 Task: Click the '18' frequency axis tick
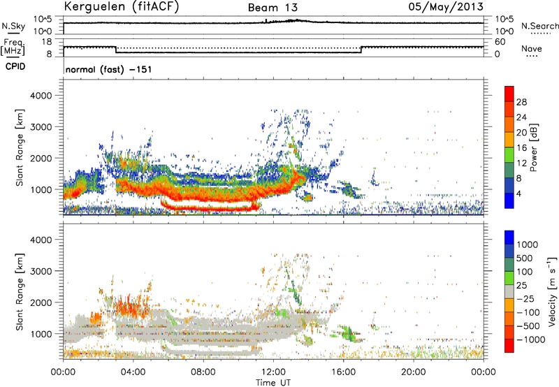[47, 42]
